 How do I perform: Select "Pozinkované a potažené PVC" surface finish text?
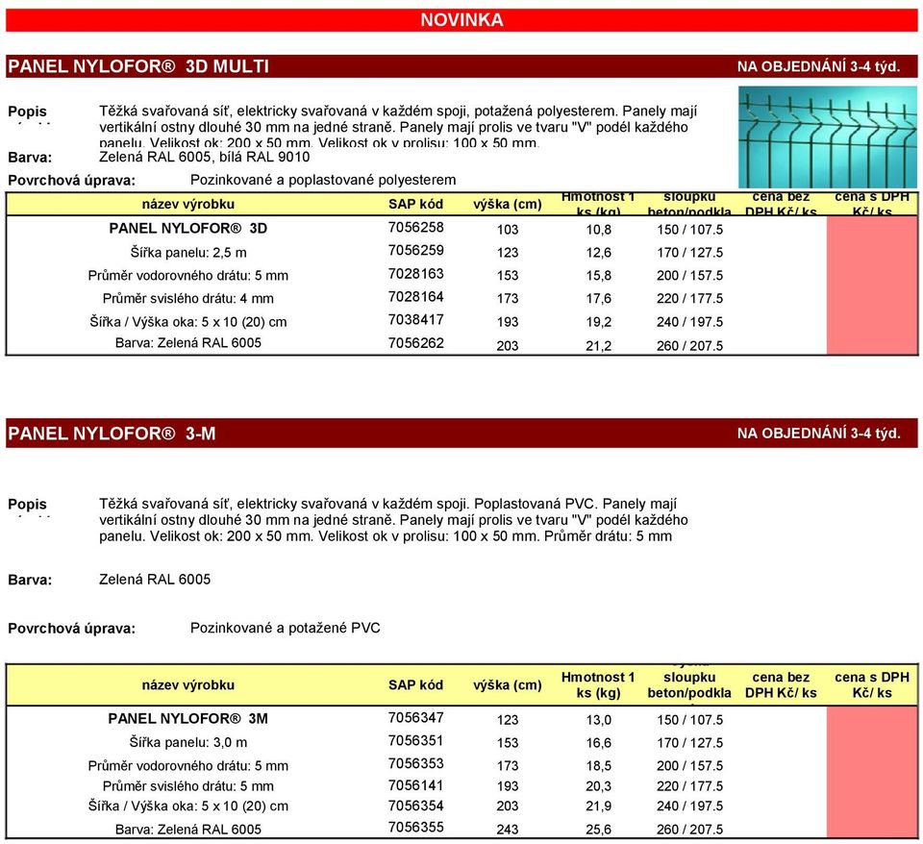(x=286, y=628)
